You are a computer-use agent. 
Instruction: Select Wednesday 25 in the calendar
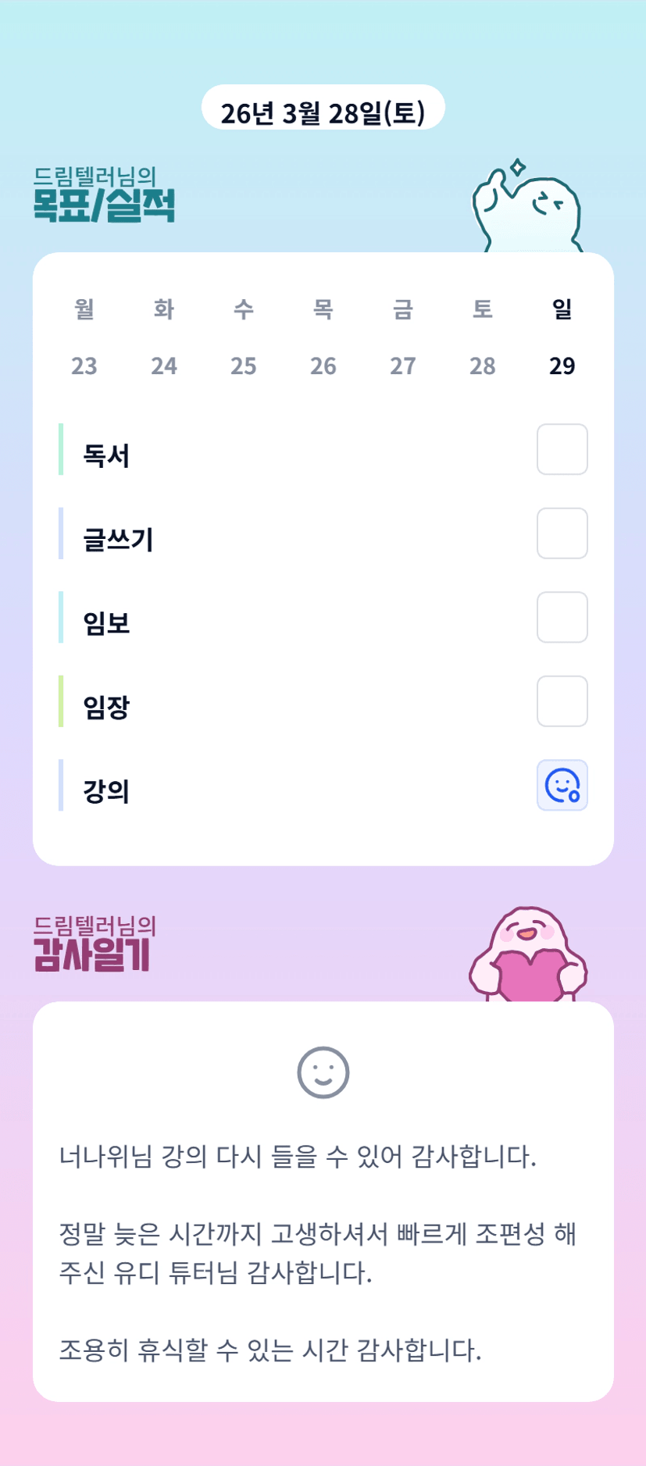[244, 337]
